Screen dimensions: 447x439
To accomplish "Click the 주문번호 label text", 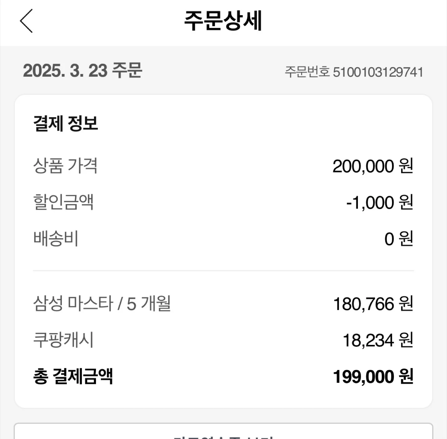I will click(x=307, y=72).
